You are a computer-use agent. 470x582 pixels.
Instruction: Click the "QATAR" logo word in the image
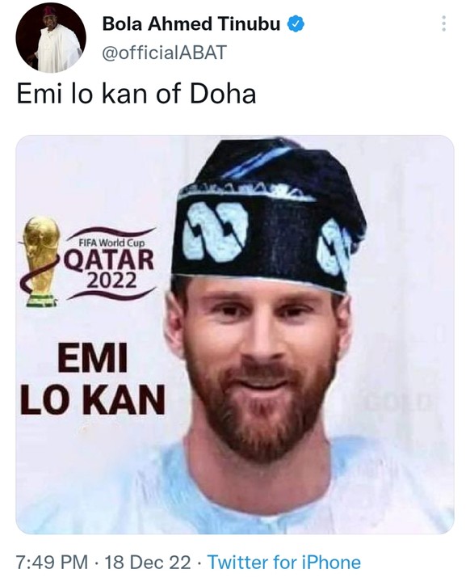click(x=110, y=259)
